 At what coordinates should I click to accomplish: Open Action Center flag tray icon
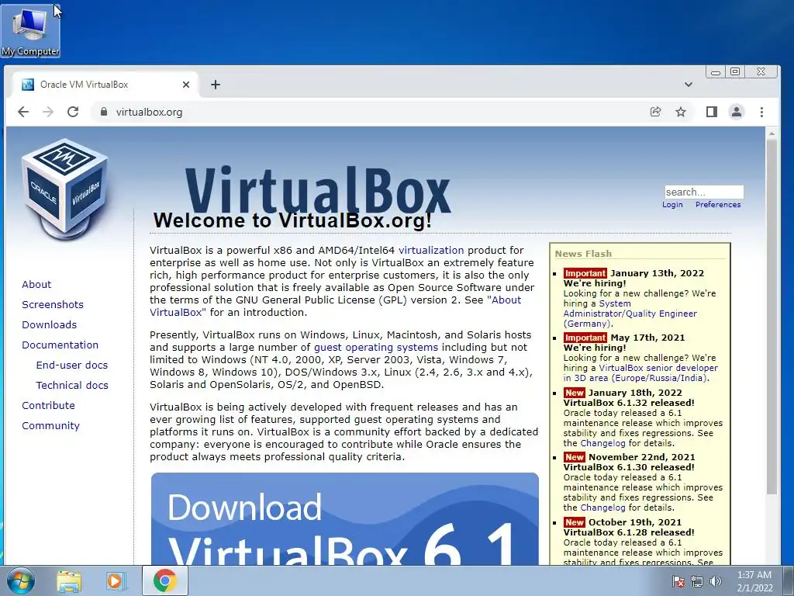(x=678, y=582)
